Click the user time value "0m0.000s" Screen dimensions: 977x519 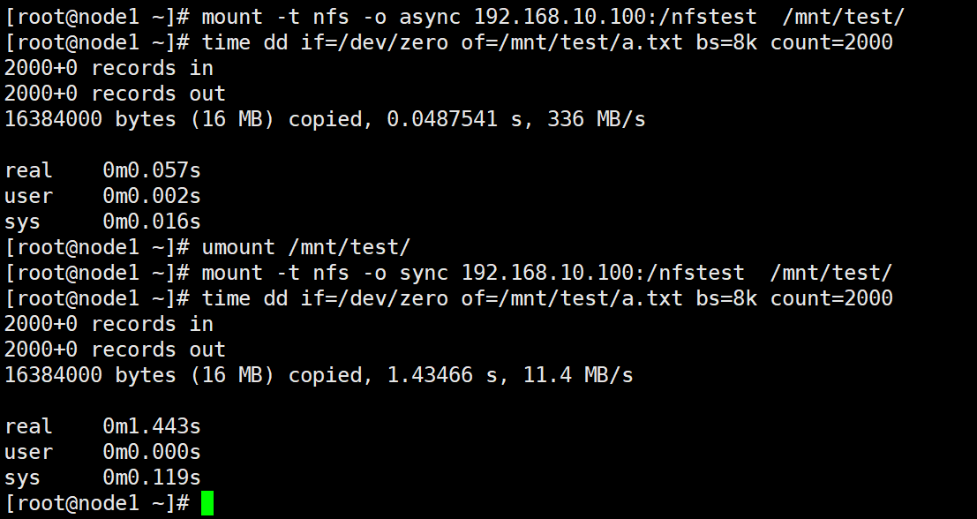(x=152, y=452)
